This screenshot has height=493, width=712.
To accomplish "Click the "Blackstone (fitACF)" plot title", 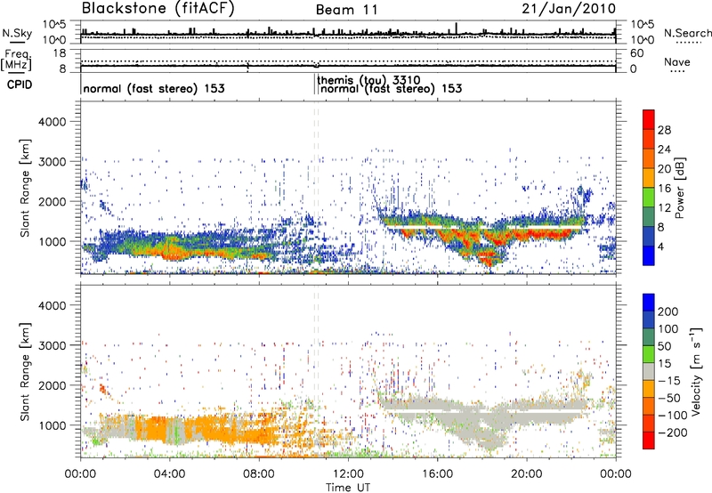I will tap(158, 9).
